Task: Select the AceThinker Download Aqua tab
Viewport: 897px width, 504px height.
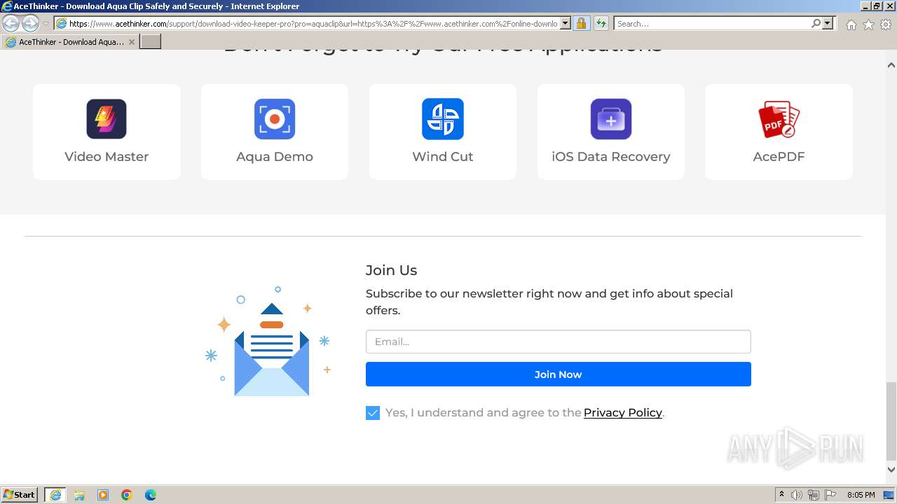Action: 70,42
